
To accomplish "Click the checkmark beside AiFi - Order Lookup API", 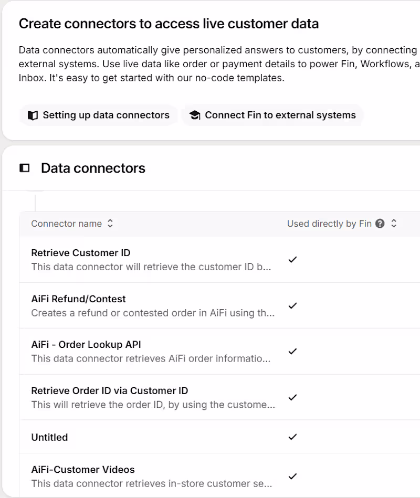I will click(292, 351).
